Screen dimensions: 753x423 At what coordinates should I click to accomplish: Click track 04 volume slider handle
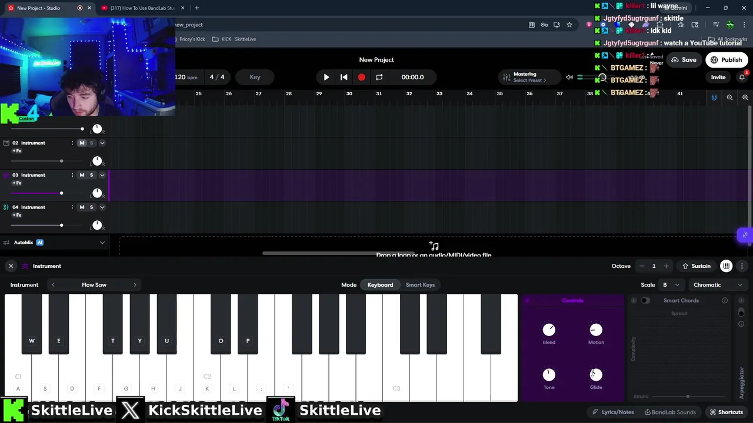tap(61, 225)
